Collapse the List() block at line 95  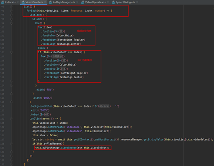11,7
